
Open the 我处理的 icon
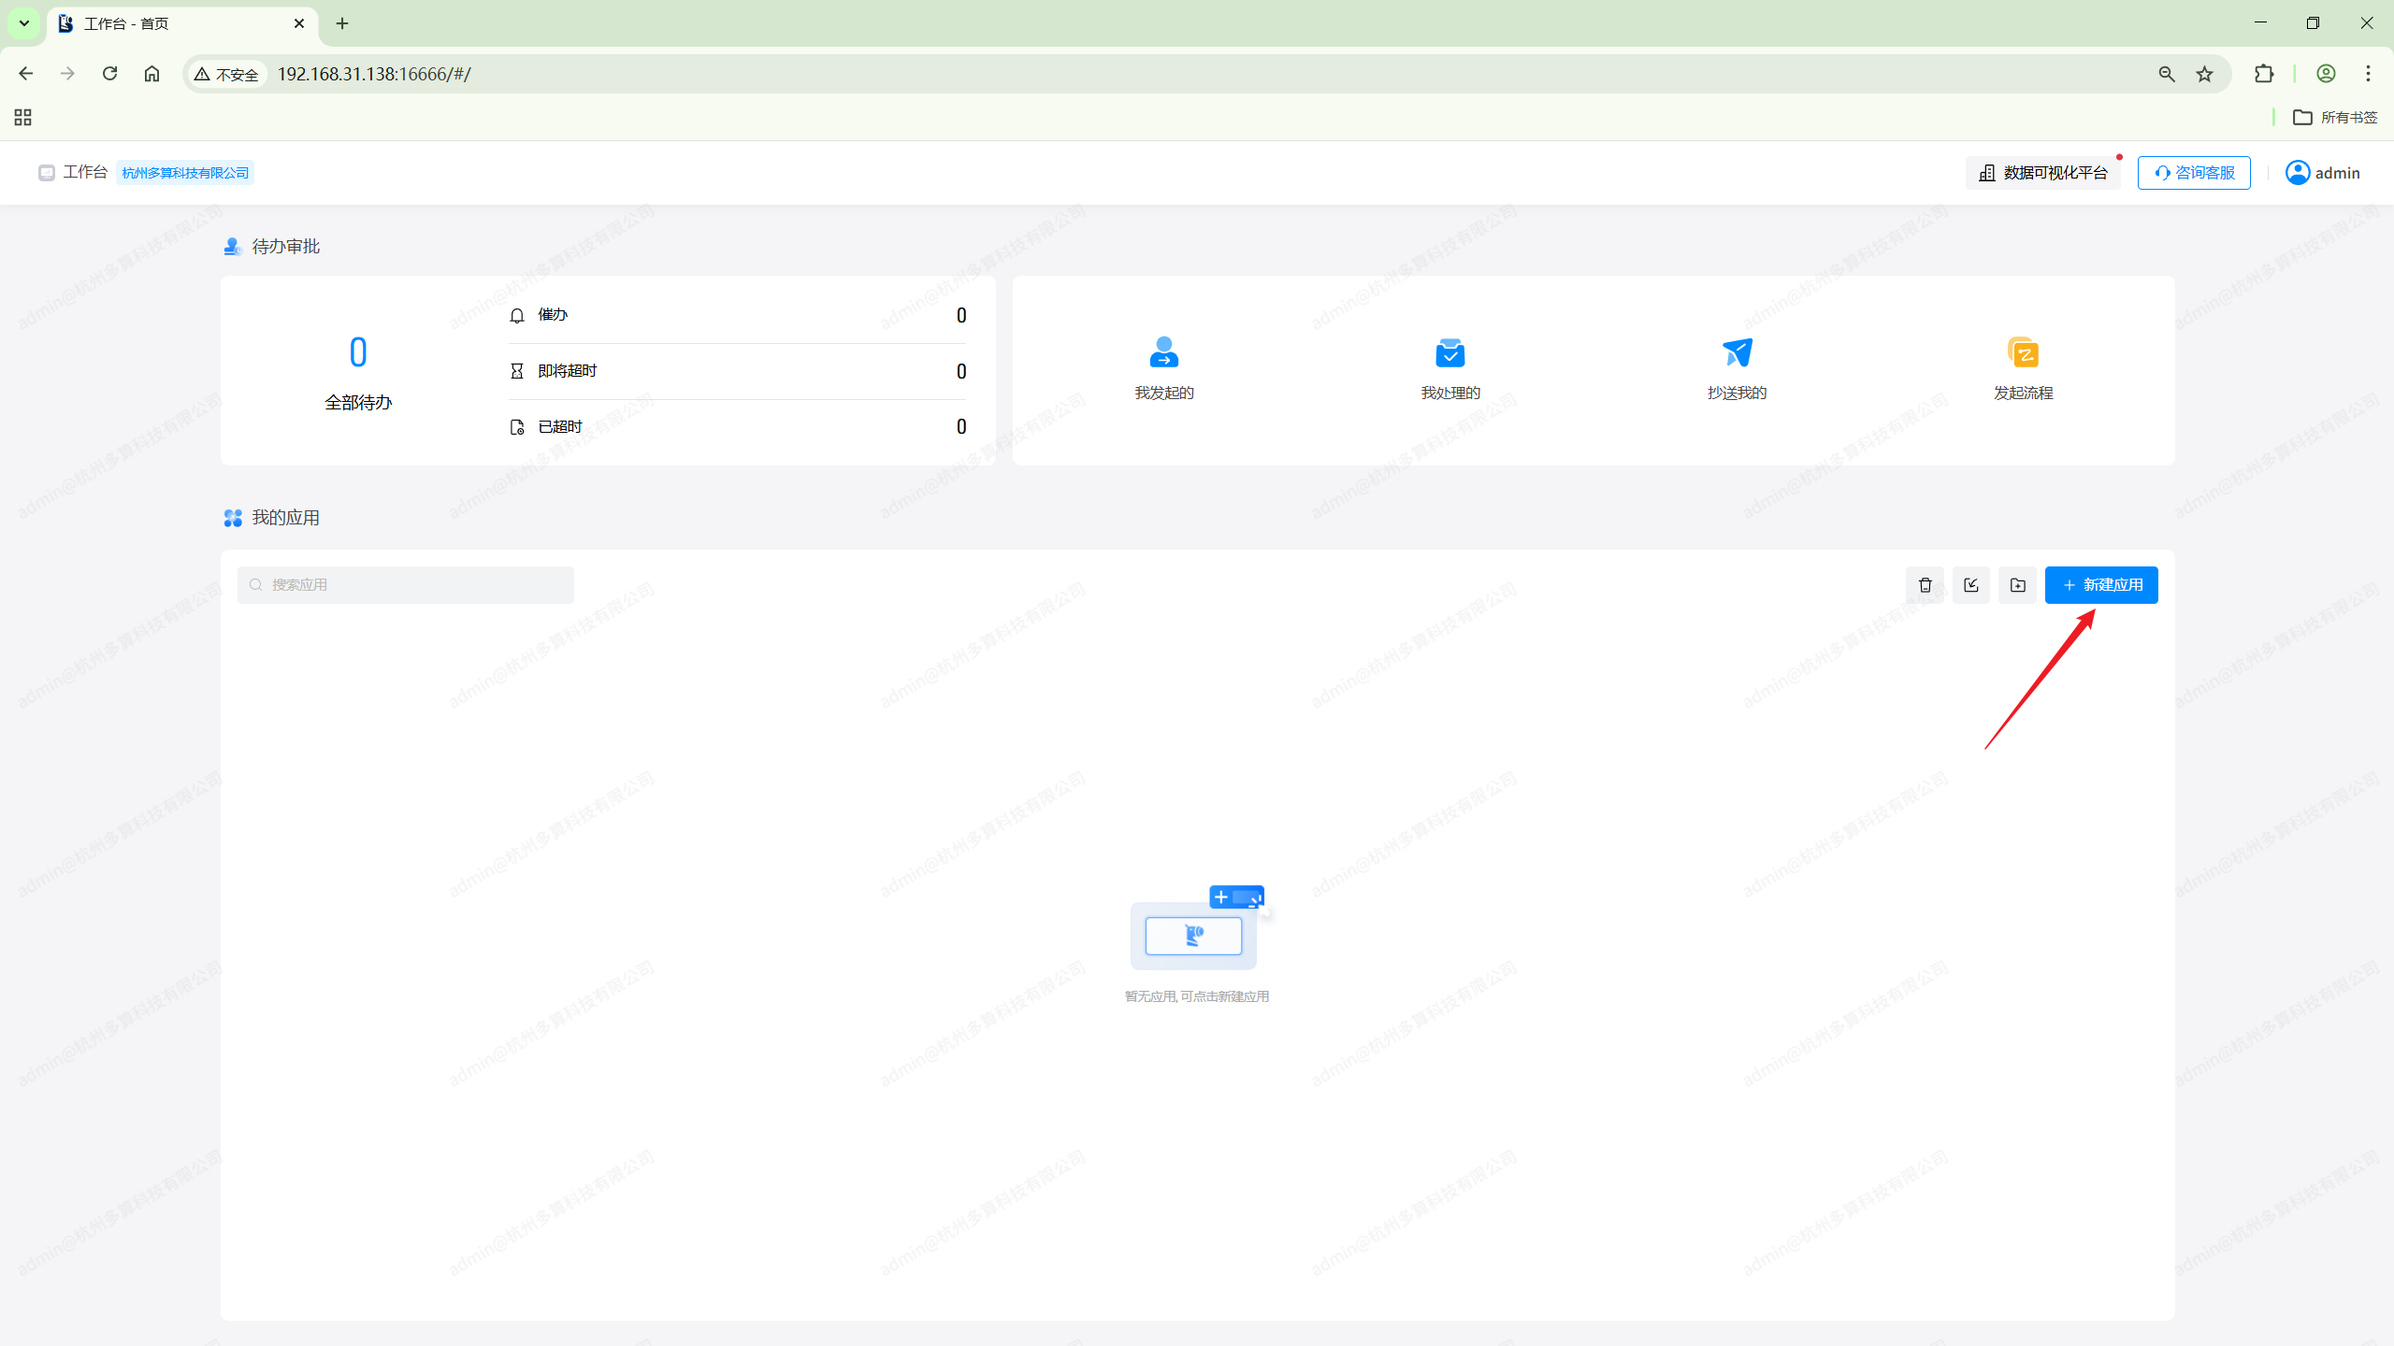1449,352
